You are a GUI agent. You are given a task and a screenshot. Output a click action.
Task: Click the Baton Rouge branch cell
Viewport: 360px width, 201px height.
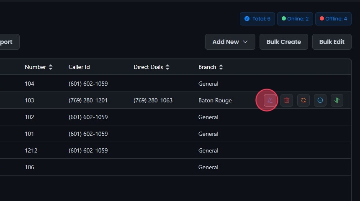(215, 100)
